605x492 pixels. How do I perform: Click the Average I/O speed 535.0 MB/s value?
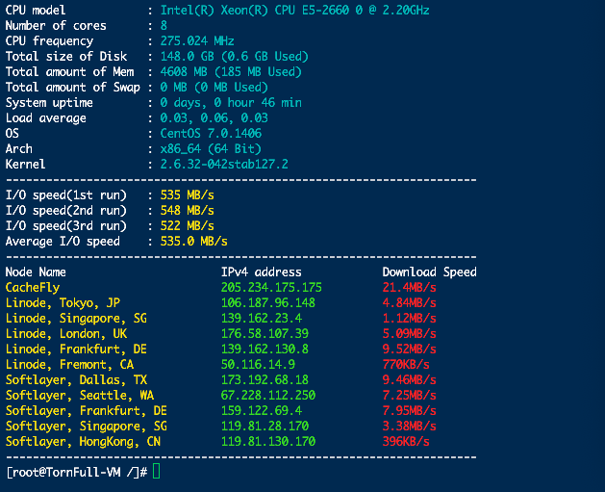(194, 241)
